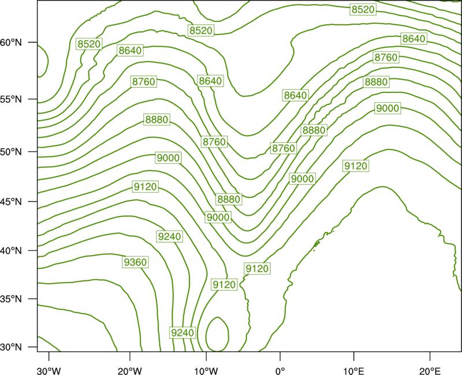
Task: Select the 10°E longitude axis label
Action: 353,371
